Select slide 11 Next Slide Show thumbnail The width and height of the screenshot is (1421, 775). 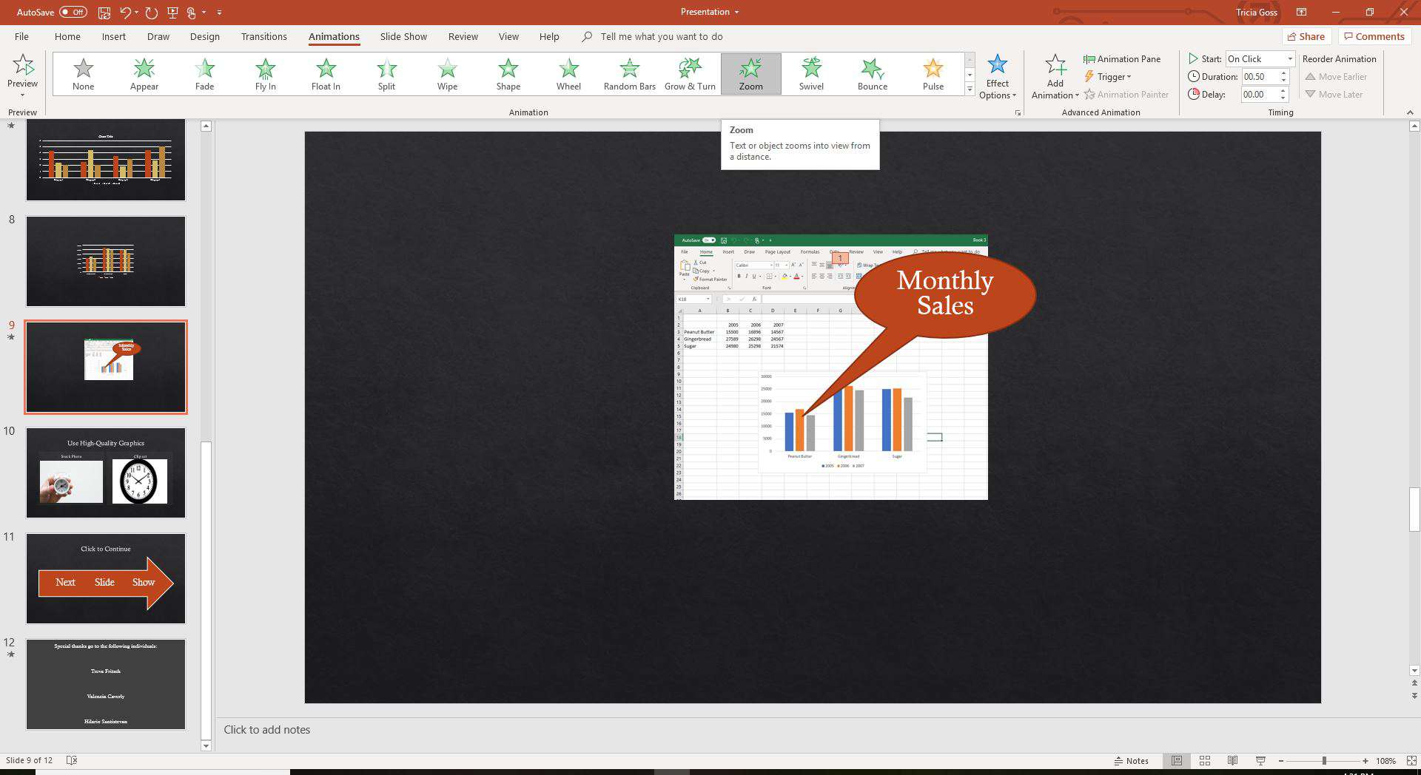tap(106, 579)
